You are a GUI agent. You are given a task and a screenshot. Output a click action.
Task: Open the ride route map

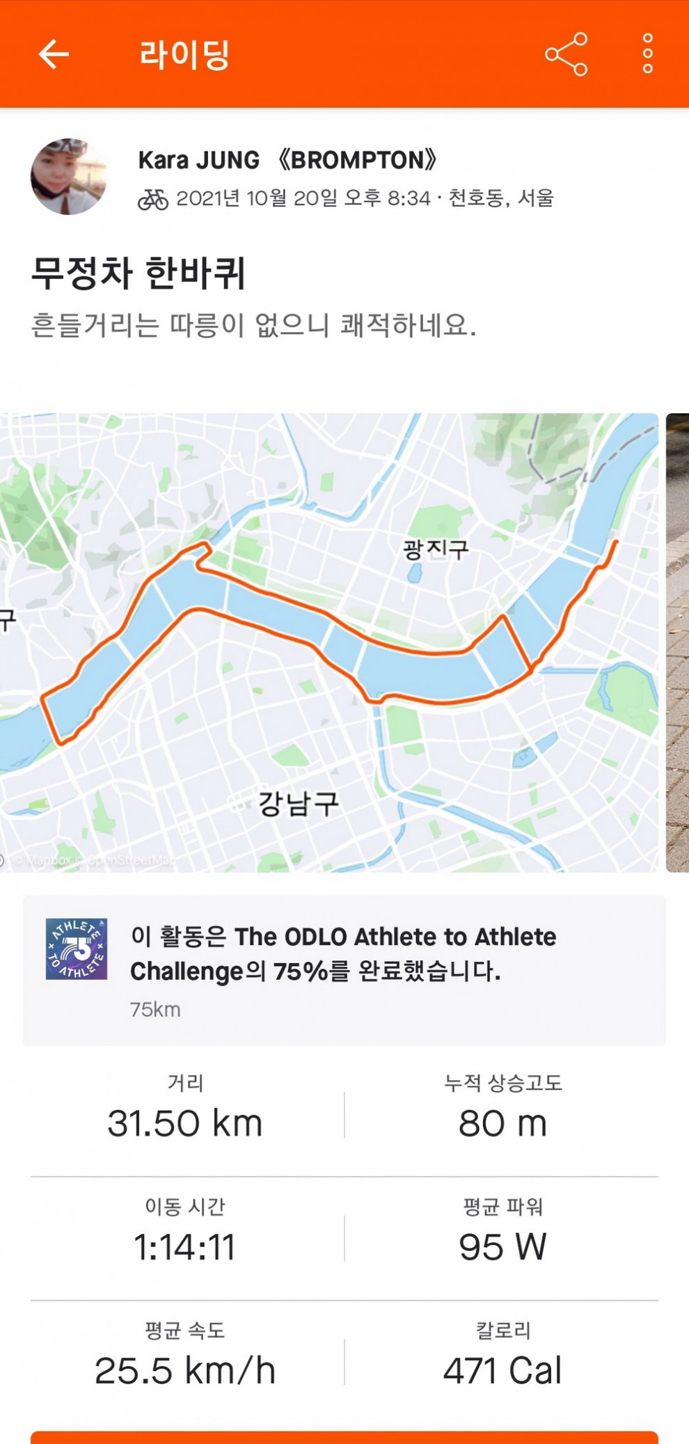pos(328,642)
